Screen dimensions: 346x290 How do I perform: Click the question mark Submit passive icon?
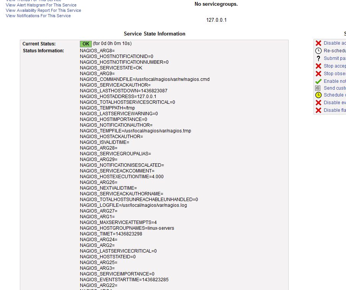click(318, 58)
